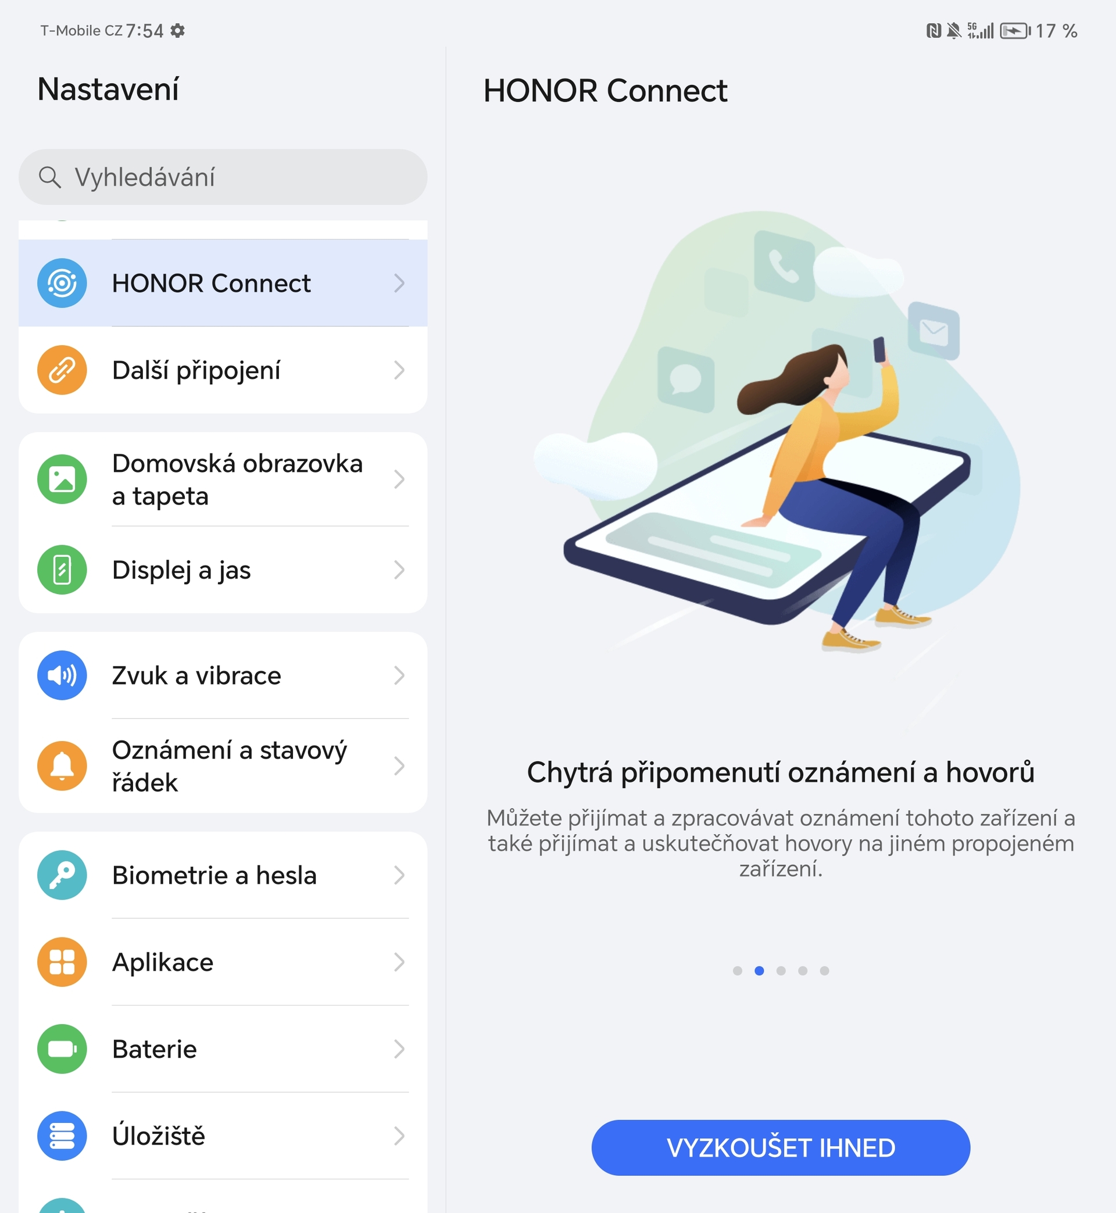
Task: Select HONOR Connect menu item
Action: pyautogui.click(x=223, y=282)
